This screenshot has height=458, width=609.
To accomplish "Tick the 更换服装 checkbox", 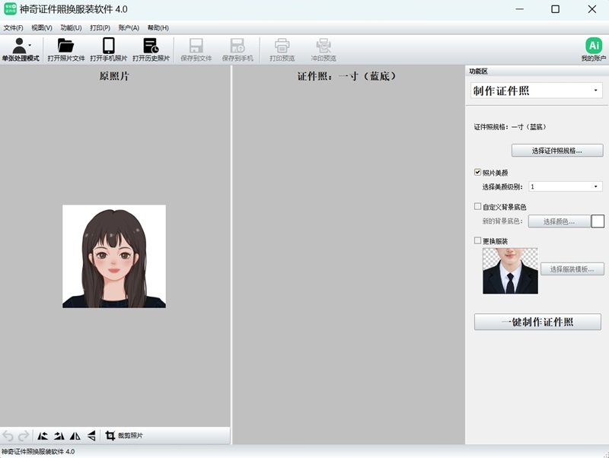I will tap(477, 241).
